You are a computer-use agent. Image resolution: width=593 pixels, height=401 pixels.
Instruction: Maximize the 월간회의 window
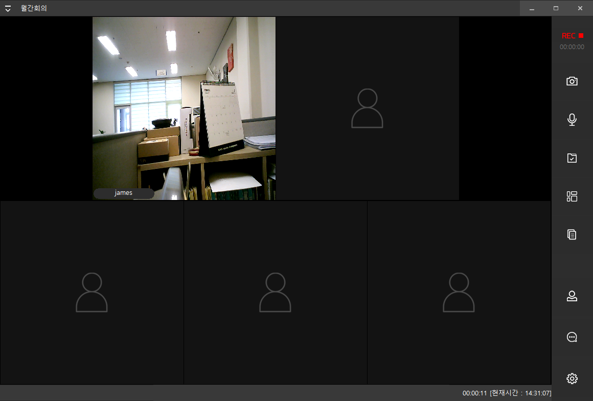[x=556, y=8]
